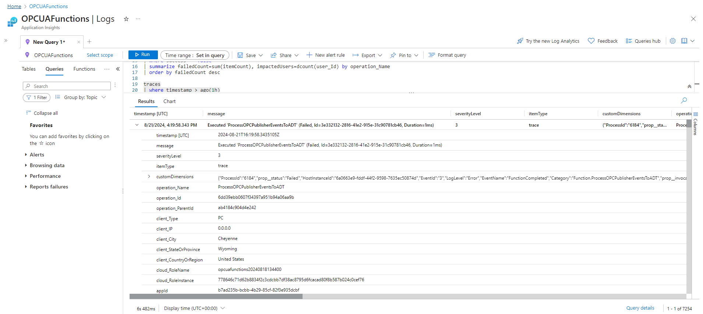Favorite this page with the star icon
Viewport: 703px width, 314px height.
click(126, 19)
